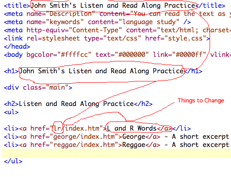Click type="text/css" attribute
The height and width of the screenshot is (177, 231).
(x=113, y=39)
